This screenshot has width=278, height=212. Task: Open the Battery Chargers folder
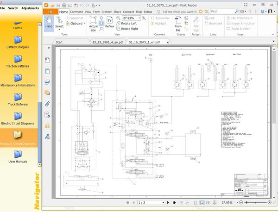(18, 41)
